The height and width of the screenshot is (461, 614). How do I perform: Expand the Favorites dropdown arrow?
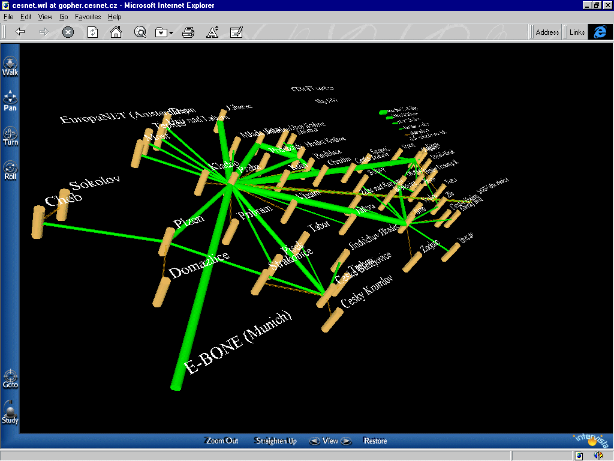pyautogui.click(x=171, y=33)
